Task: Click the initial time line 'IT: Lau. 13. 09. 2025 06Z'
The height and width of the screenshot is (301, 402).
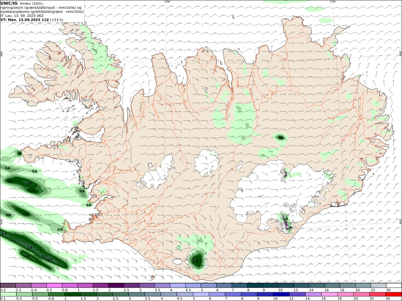Action: pyautogui.click(x=22, y=16)
